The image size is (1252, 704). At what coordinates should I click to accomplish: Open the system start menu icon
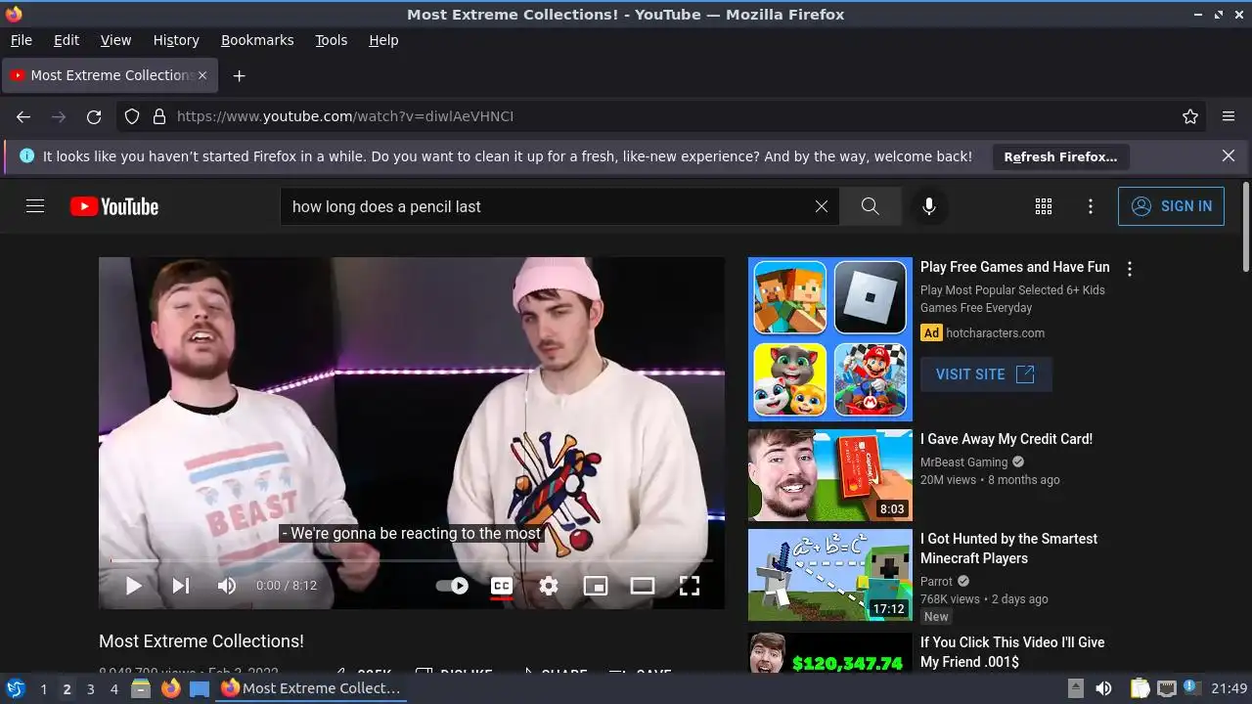[15, 688]
